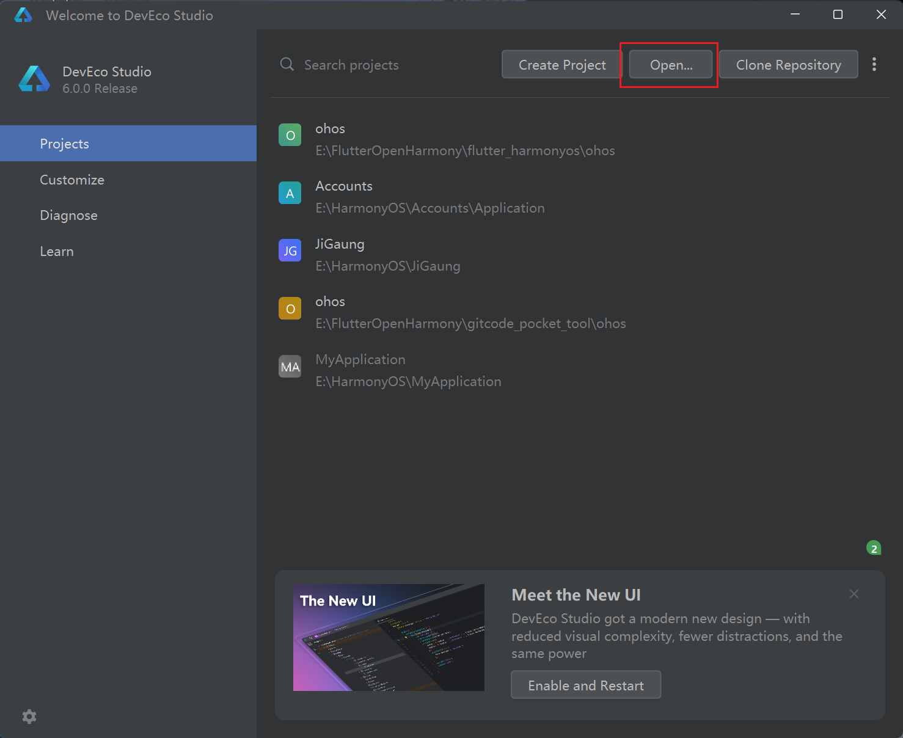This screenshot has width=903, height=738.
Task: Maximize the DevEco Studio welcome window
Action: pyautogui.click(x=838, y=14)
